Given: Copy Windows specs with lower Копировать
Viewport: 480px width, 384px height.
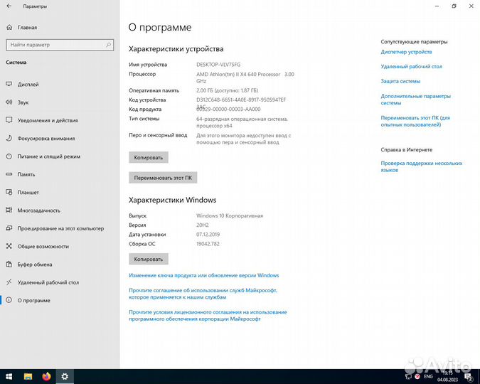Looking at the screenshot, I should [149, 259].
